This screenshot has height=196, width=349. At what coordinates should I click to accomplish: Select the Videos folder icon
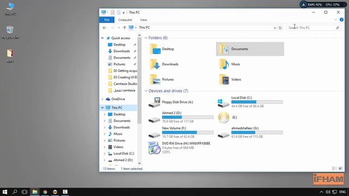[224, 79]
